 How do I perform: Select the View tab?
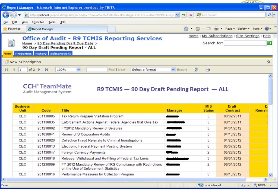(x=8, y=53)
